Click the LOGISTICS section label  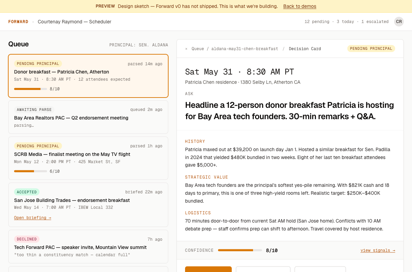pyautogui.click(x=198, y=213)
